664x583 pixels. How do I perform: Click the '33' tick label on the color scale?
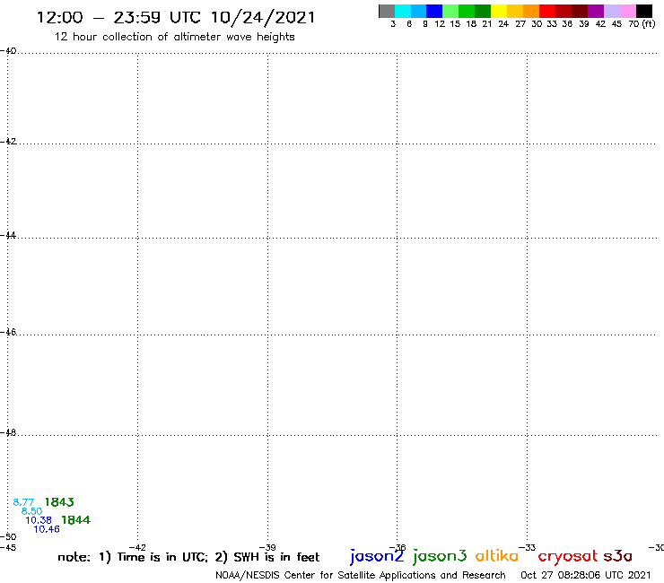click(x=552, y=24)
